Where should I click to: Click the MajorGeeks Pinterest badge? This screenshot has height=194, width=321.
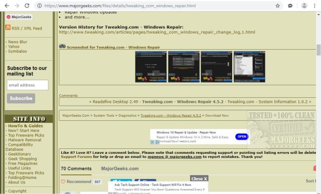coord(19,17)
